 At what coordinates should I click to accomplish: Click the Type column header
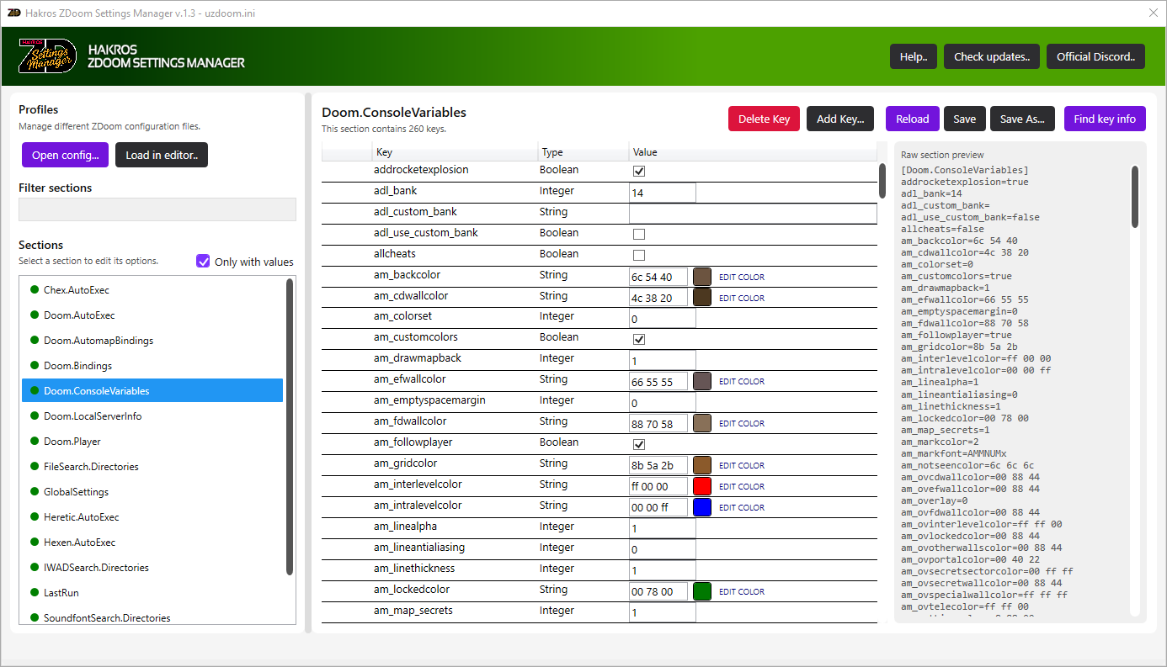(x=583, y=152)
